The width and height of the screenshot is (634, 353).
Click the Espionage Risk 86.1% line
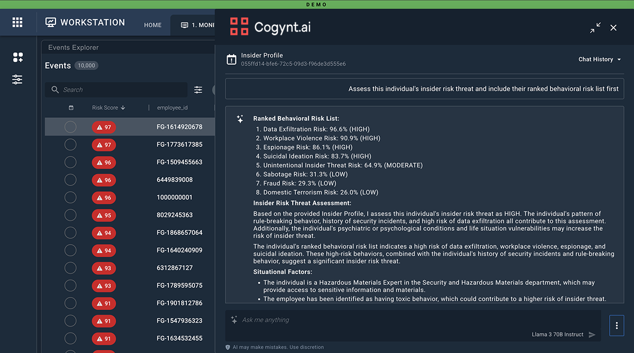tap(307, 147)
